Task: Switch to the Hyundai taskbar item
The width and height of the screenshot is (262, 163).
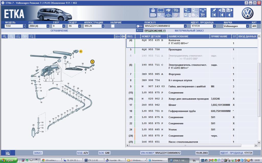Action: pos(115,160)
